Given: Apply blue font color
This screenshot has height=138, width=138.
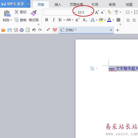Looking at the screenshot, I should [x=109, y=20].
